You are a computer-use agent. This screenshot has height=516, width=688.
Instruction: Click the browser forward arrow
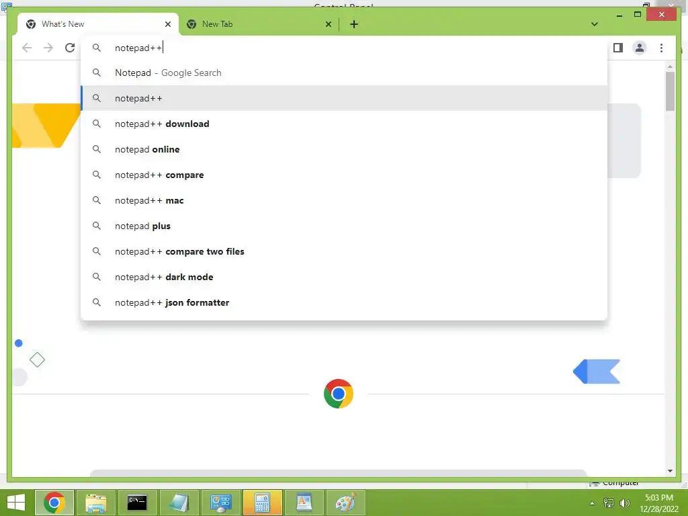pos(48,48)
